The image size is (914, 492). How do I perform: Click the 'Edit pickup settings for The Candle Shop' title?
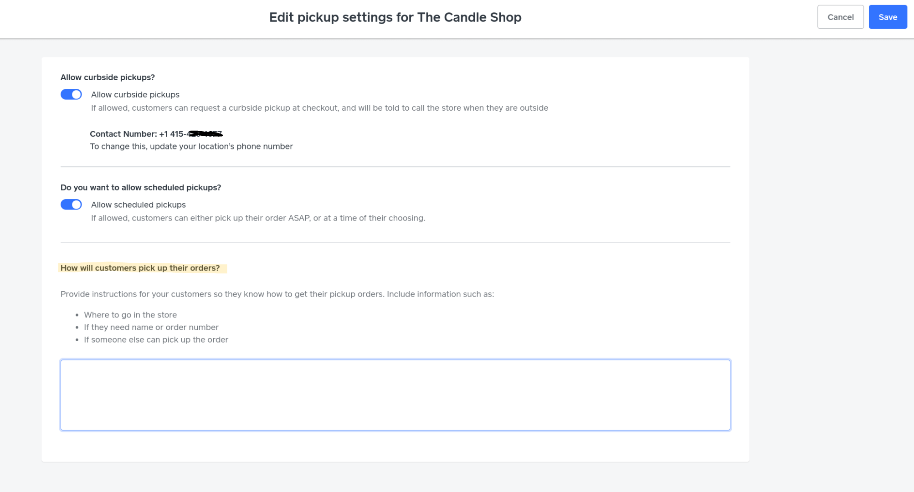click(x=395, y=17)
